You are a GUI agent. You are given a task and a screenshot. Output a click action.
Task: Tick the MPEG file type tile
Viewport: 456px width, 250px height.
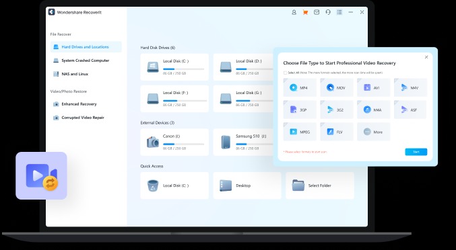click(300, 132)
